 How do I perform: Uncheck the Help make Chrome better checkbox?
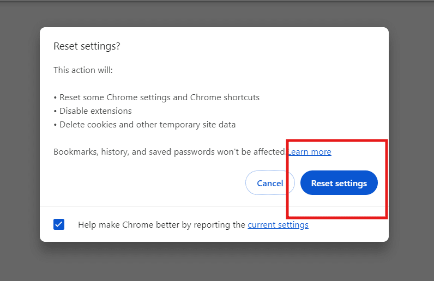coord(59,224)
